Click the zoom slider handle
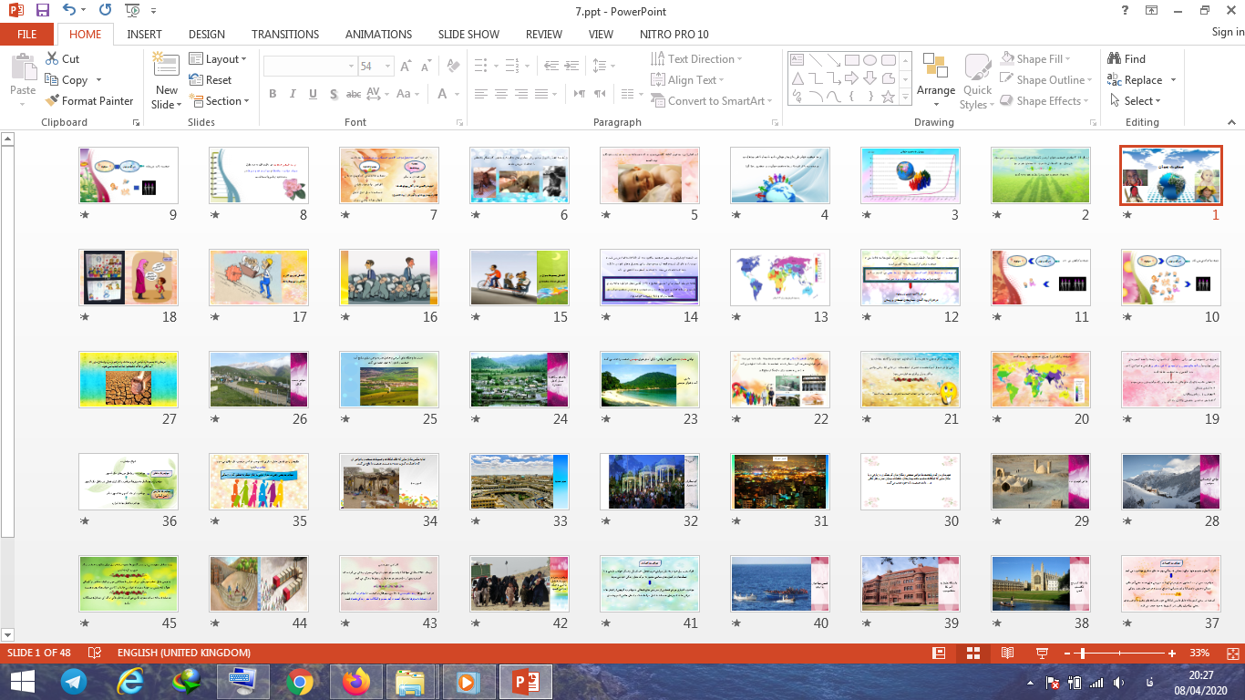 (1081, 654)
